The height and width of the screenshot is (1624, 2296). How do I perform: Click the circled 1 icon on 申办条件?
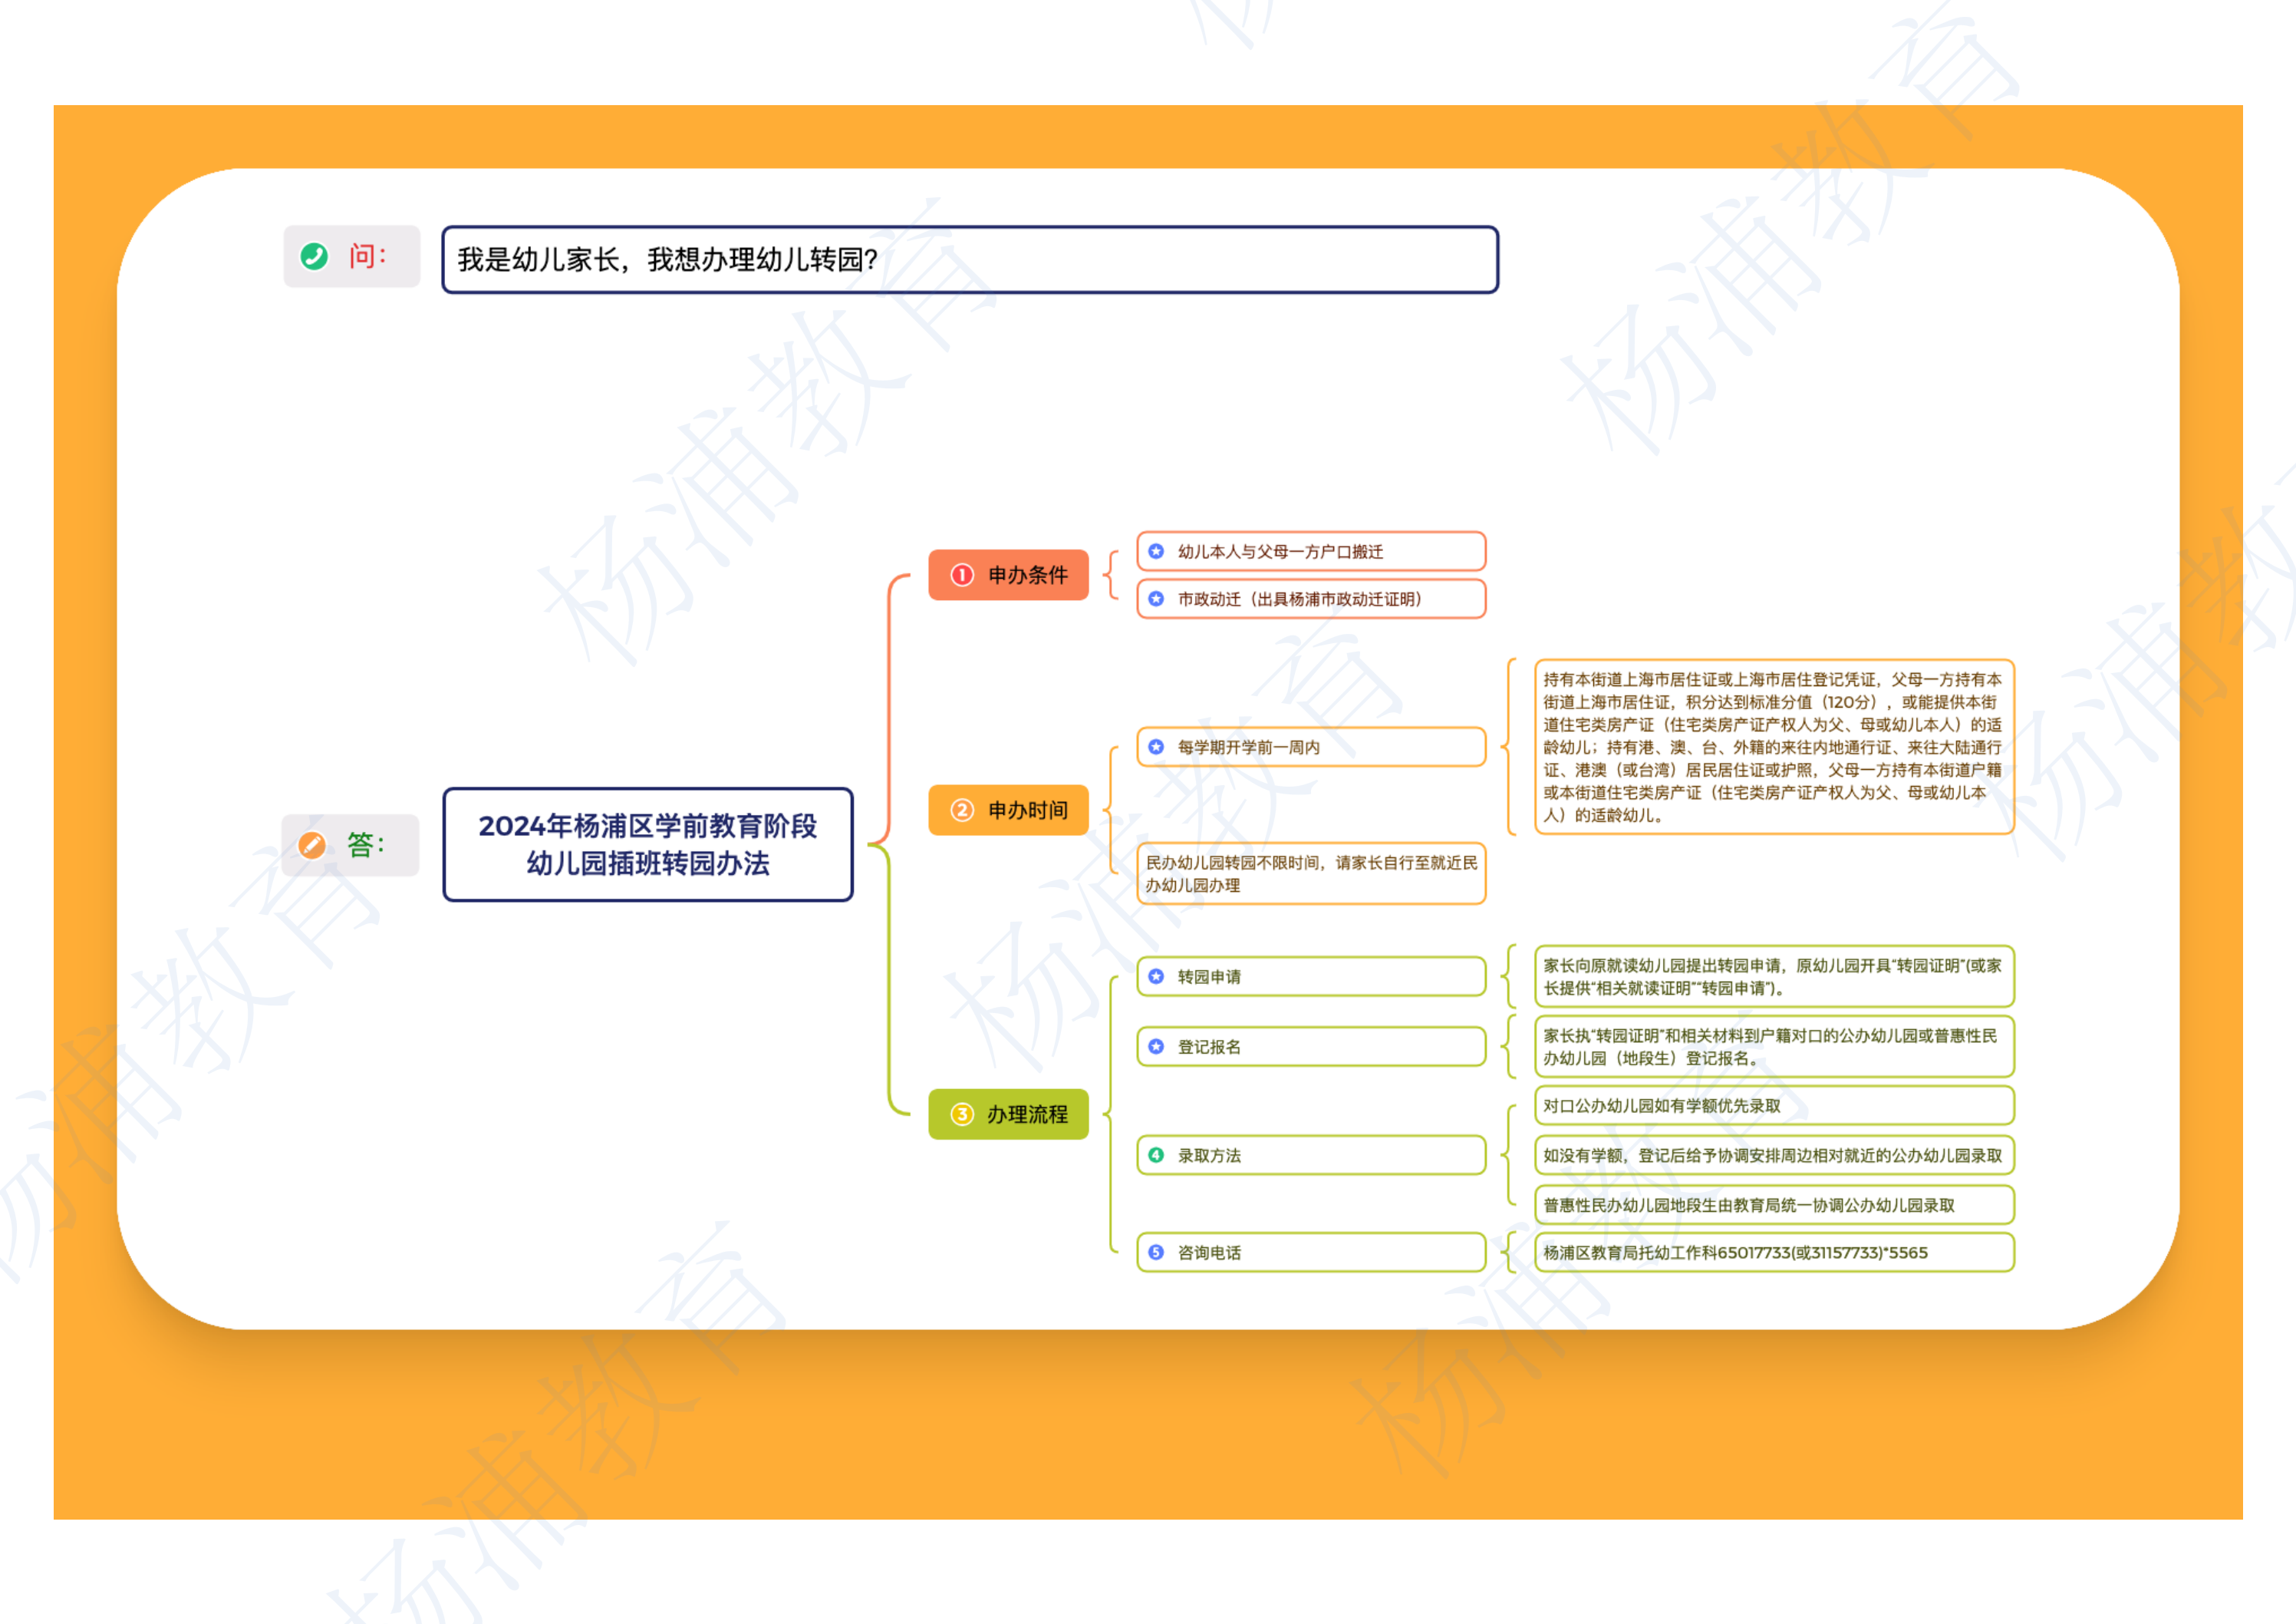pyautogui.click(x=961, y=574)
